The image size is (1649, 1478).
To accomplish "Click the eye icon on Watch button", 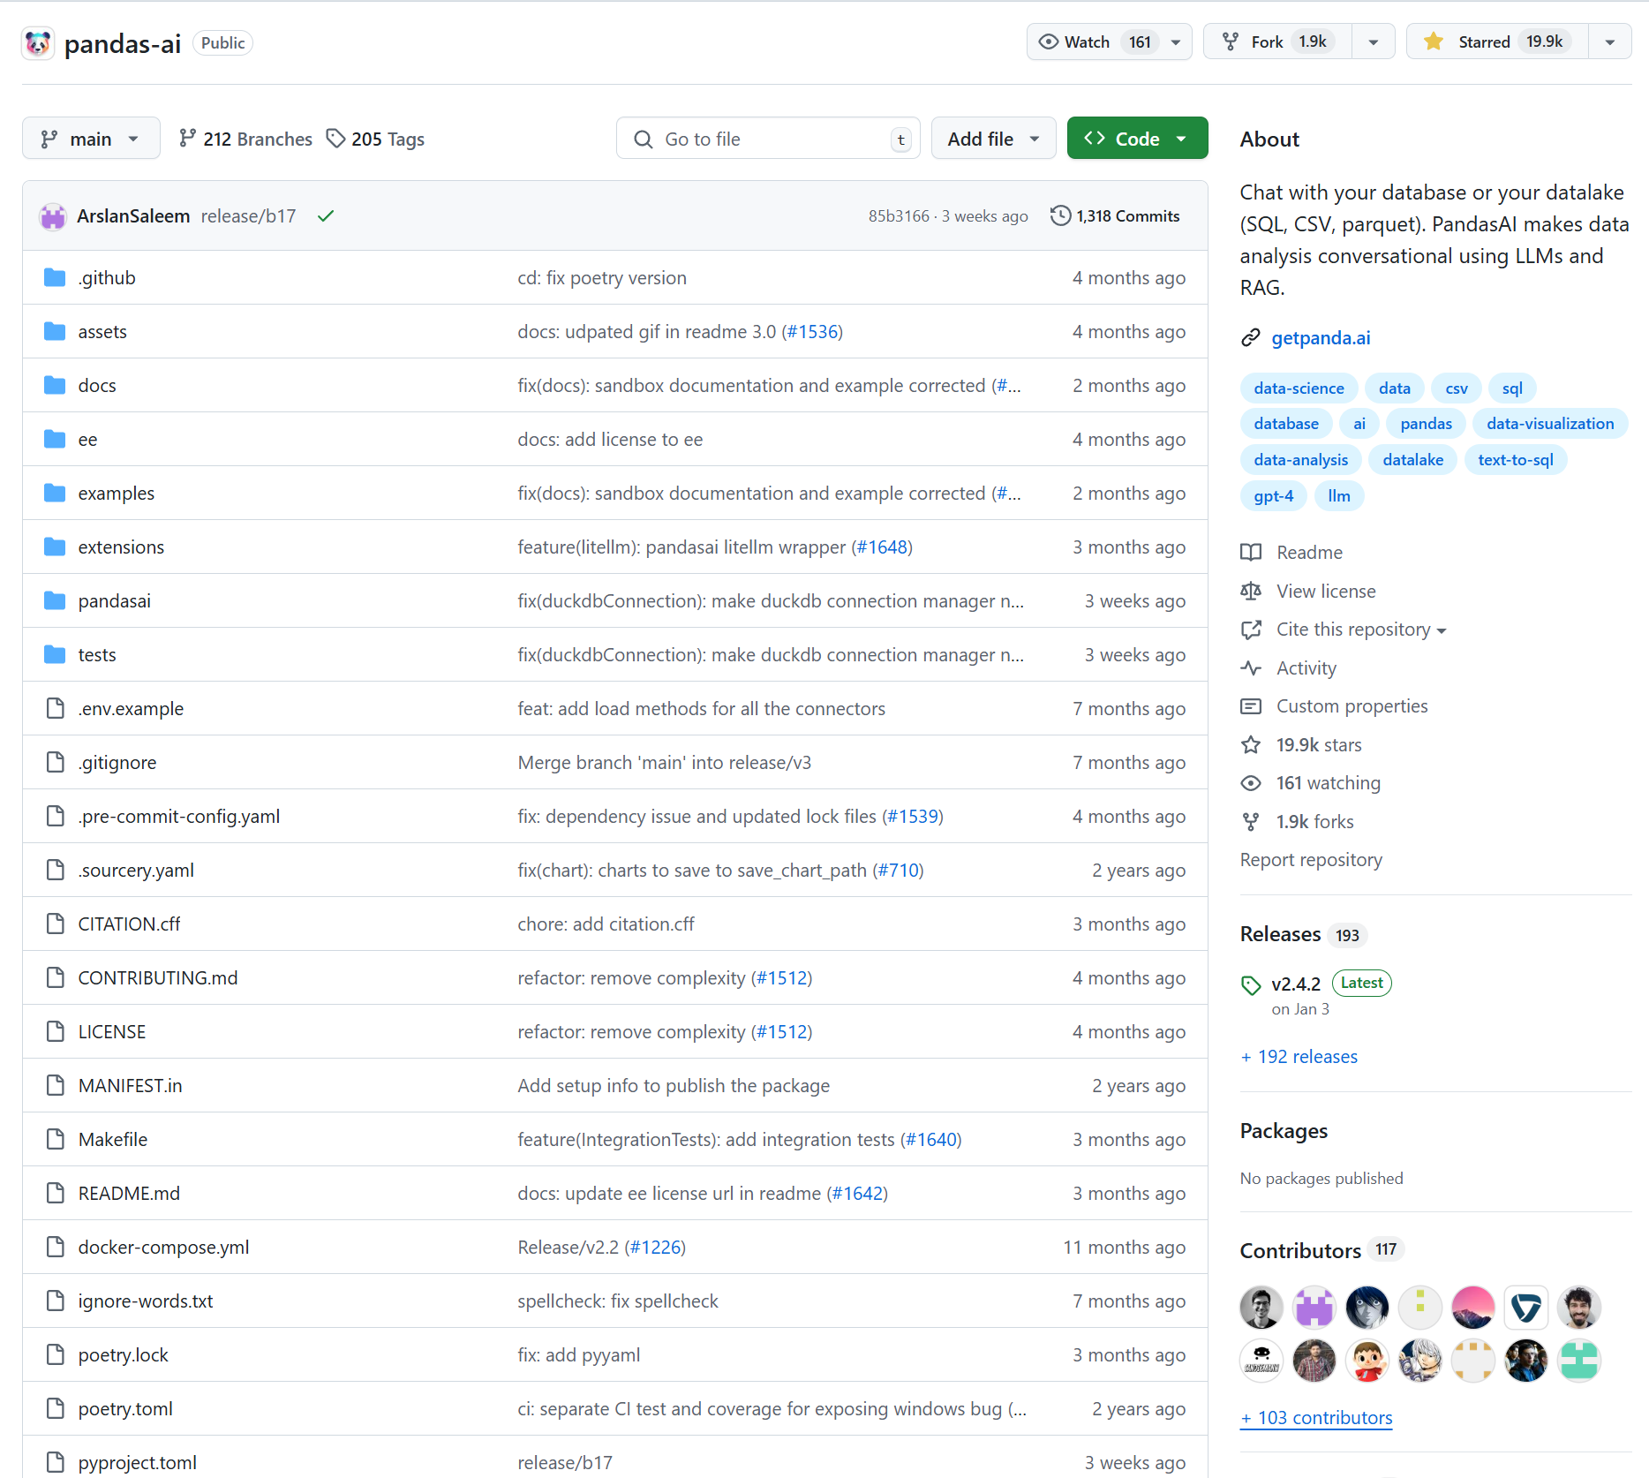I will [x=1048, y=41].
